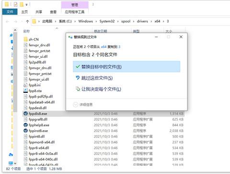Open the Application Tools (应用程序工具) tab
Viewport: 230px width, 174px height.
(x=75, y=12)
